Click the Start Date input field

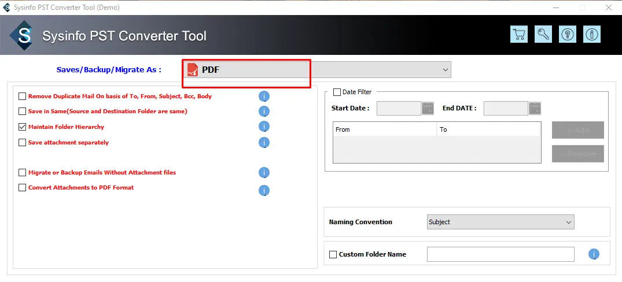[399, 108]
